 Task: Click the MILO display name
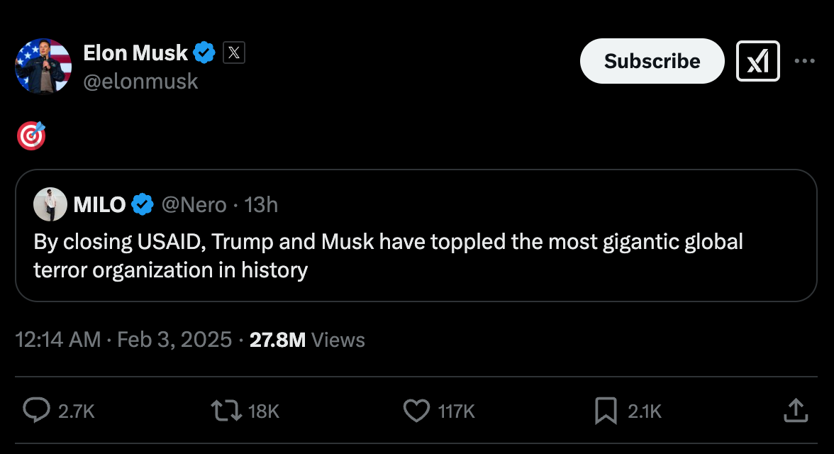(x=99, y=205)
